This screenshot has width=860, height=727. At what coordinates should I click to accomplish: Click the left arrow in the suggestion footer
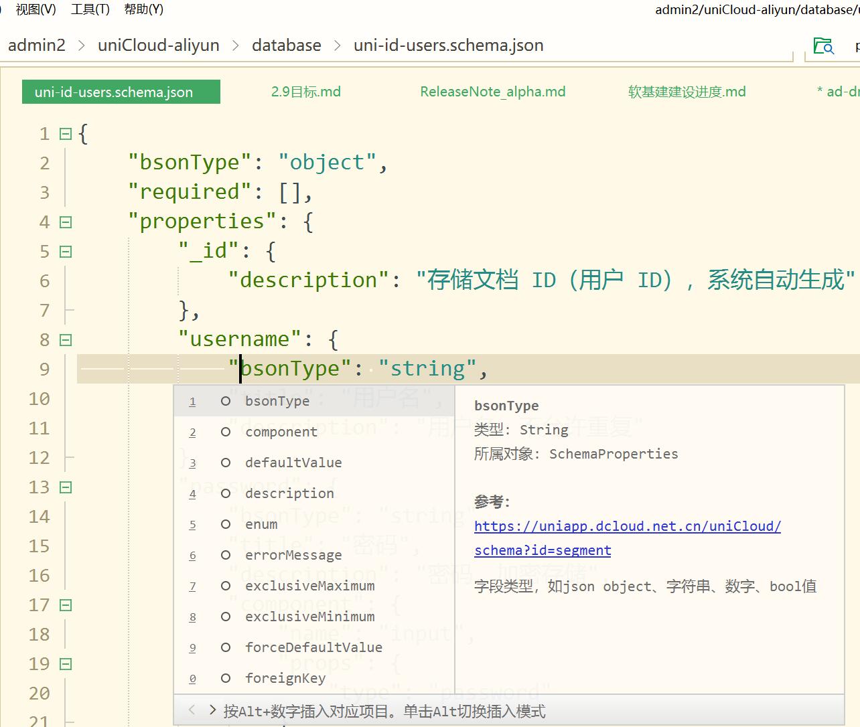pyautogui.click(x=192, y=710)
